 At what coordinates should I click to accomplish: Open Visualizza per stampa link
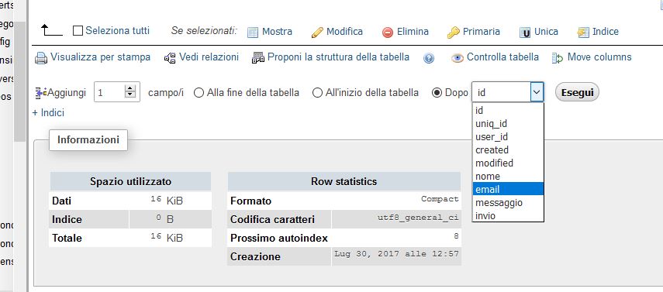[100, 57]
